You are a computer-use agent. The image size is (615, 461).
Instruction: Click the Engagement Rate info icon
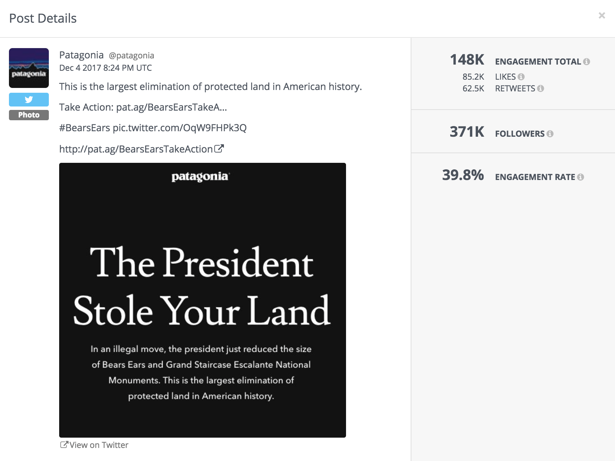click(581, 177)
